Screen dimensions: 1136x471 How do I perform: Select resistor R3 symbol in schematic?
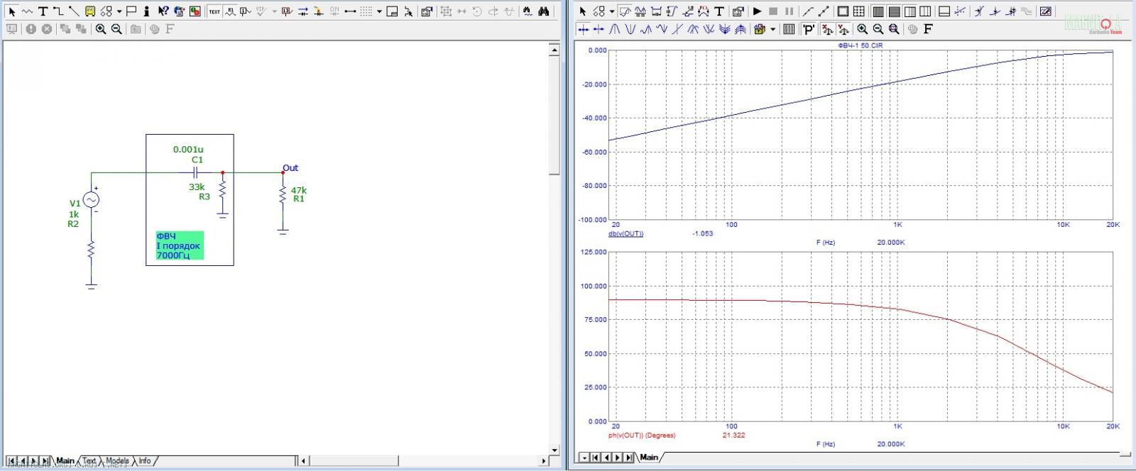222,189
